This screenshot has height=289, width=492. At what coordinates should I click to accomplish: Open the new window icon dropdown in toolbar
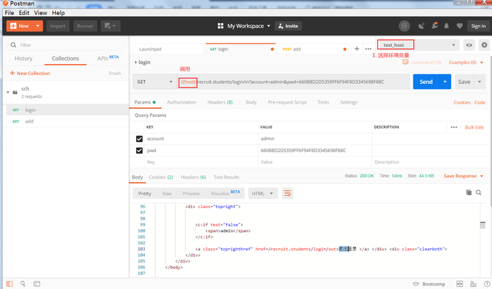[111, 26]
